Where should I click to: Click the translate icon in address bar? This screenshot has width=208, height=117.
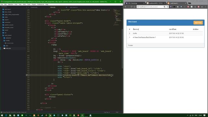point(165,6)
